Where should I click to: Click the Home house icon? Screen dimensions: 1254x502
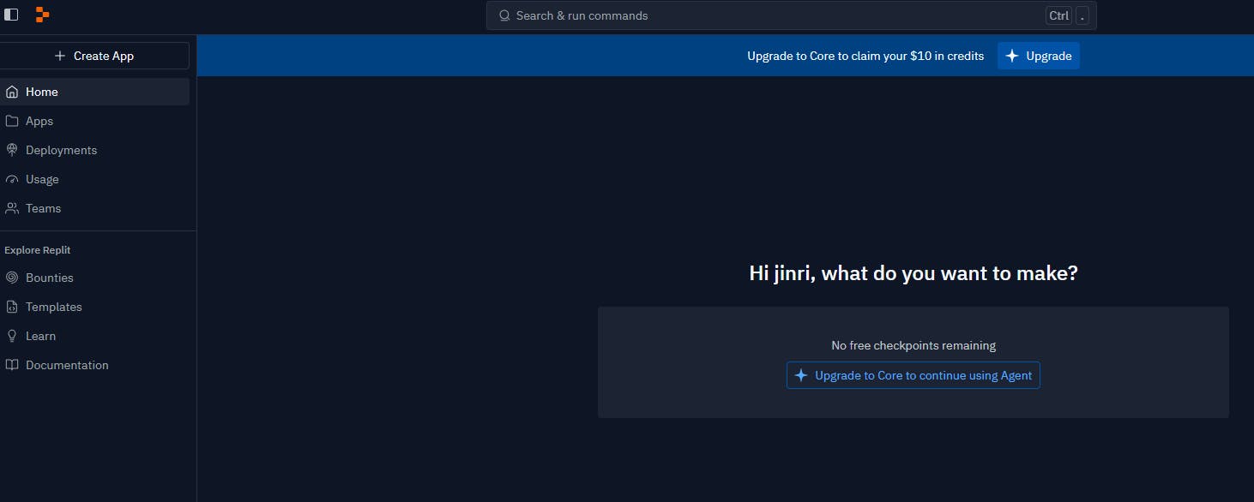[x=11, y=92]
